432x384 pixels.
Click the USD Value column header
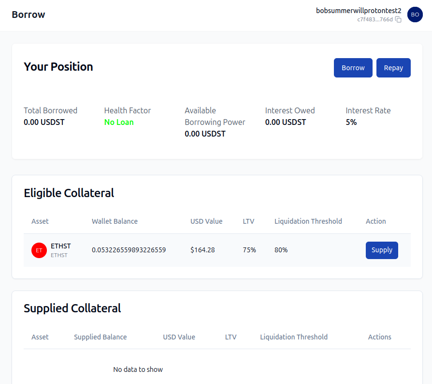(x=206, y=221)
